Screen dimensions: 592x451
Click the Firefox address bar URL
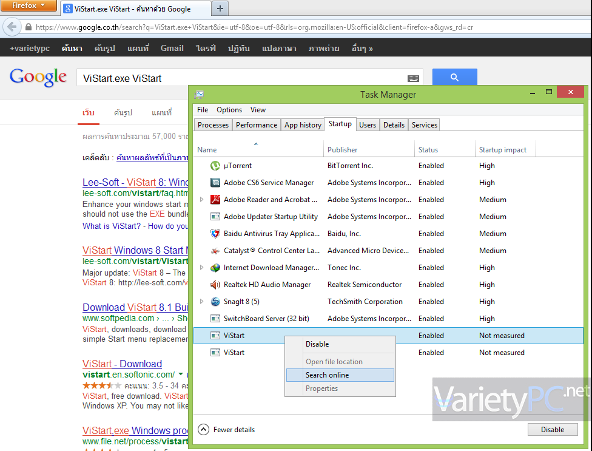[x=254, y=27]
